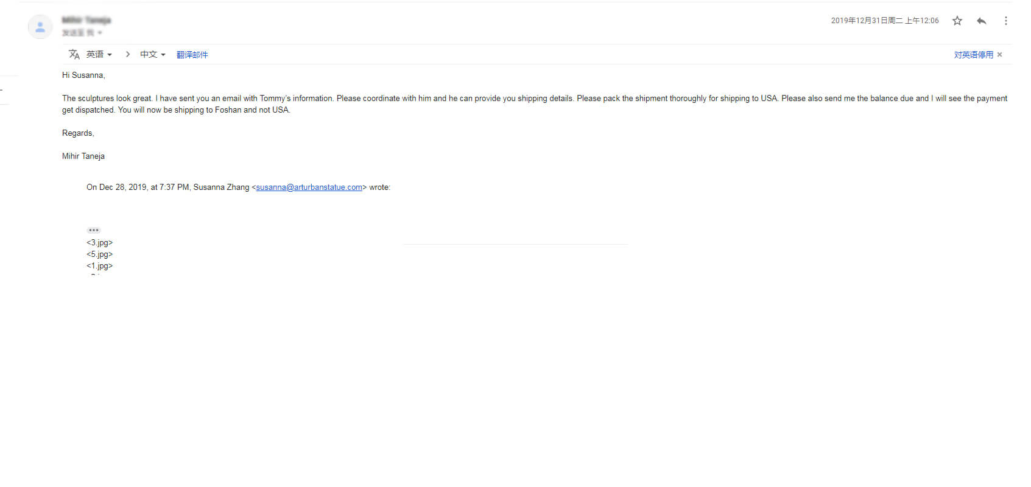
Task: Click the sender's profile avatar
Action: point(40,27)
